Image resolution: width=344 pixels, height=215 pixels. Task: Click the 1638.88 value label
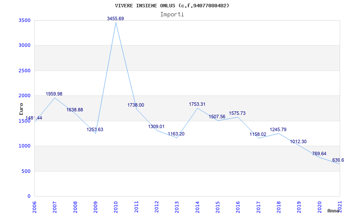point(74,110)
